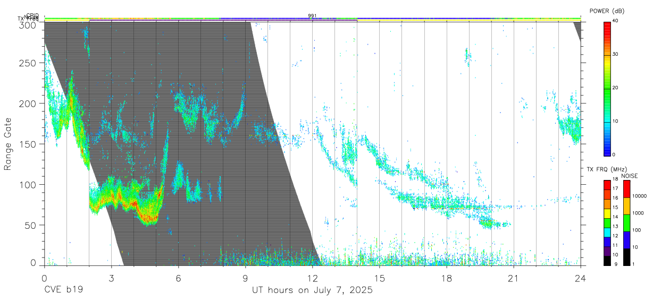Click the 18 tick on UT hours axis
This screenshot has width=653, height=301.
coord(447,278)
